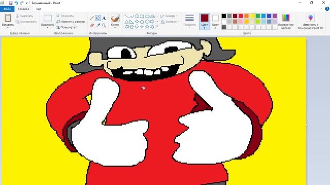
Task: Pick the straight line shape
Action: [126, 16]
